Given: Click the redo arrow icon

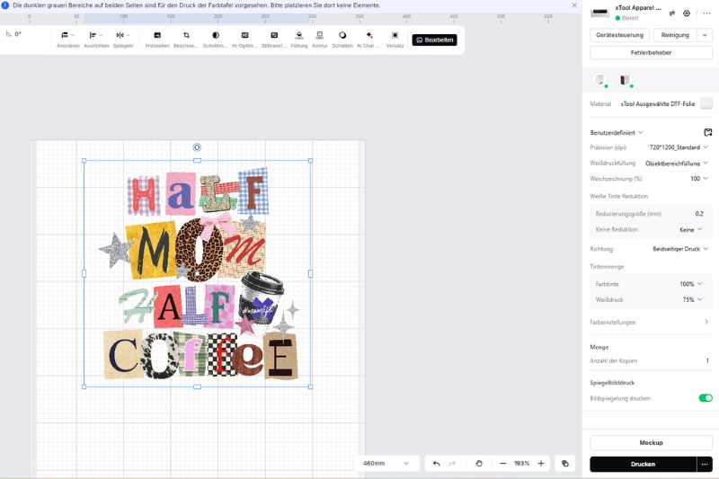Looking at the screenshot, I should pos(452,464).
